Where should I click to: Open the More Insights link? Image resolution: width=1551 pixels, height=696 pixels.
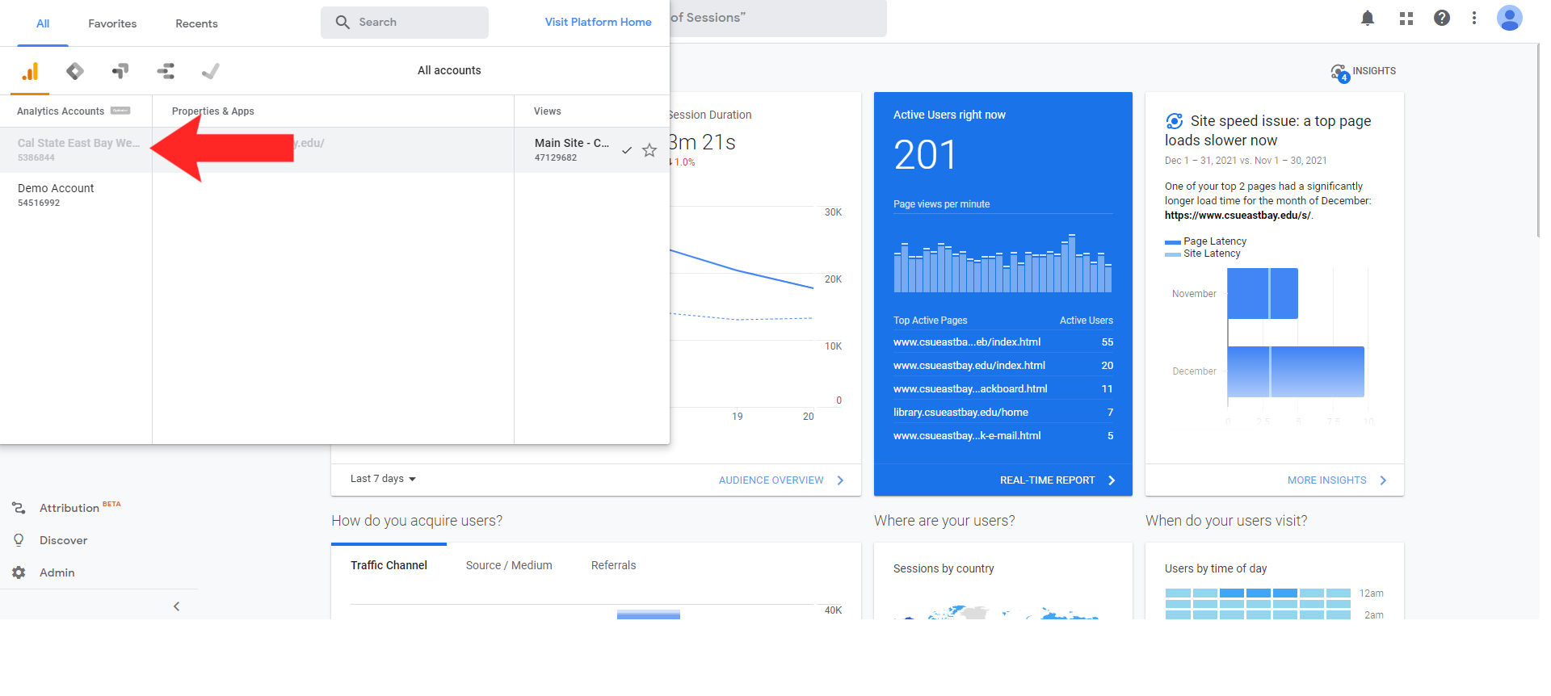(1337, 480)
